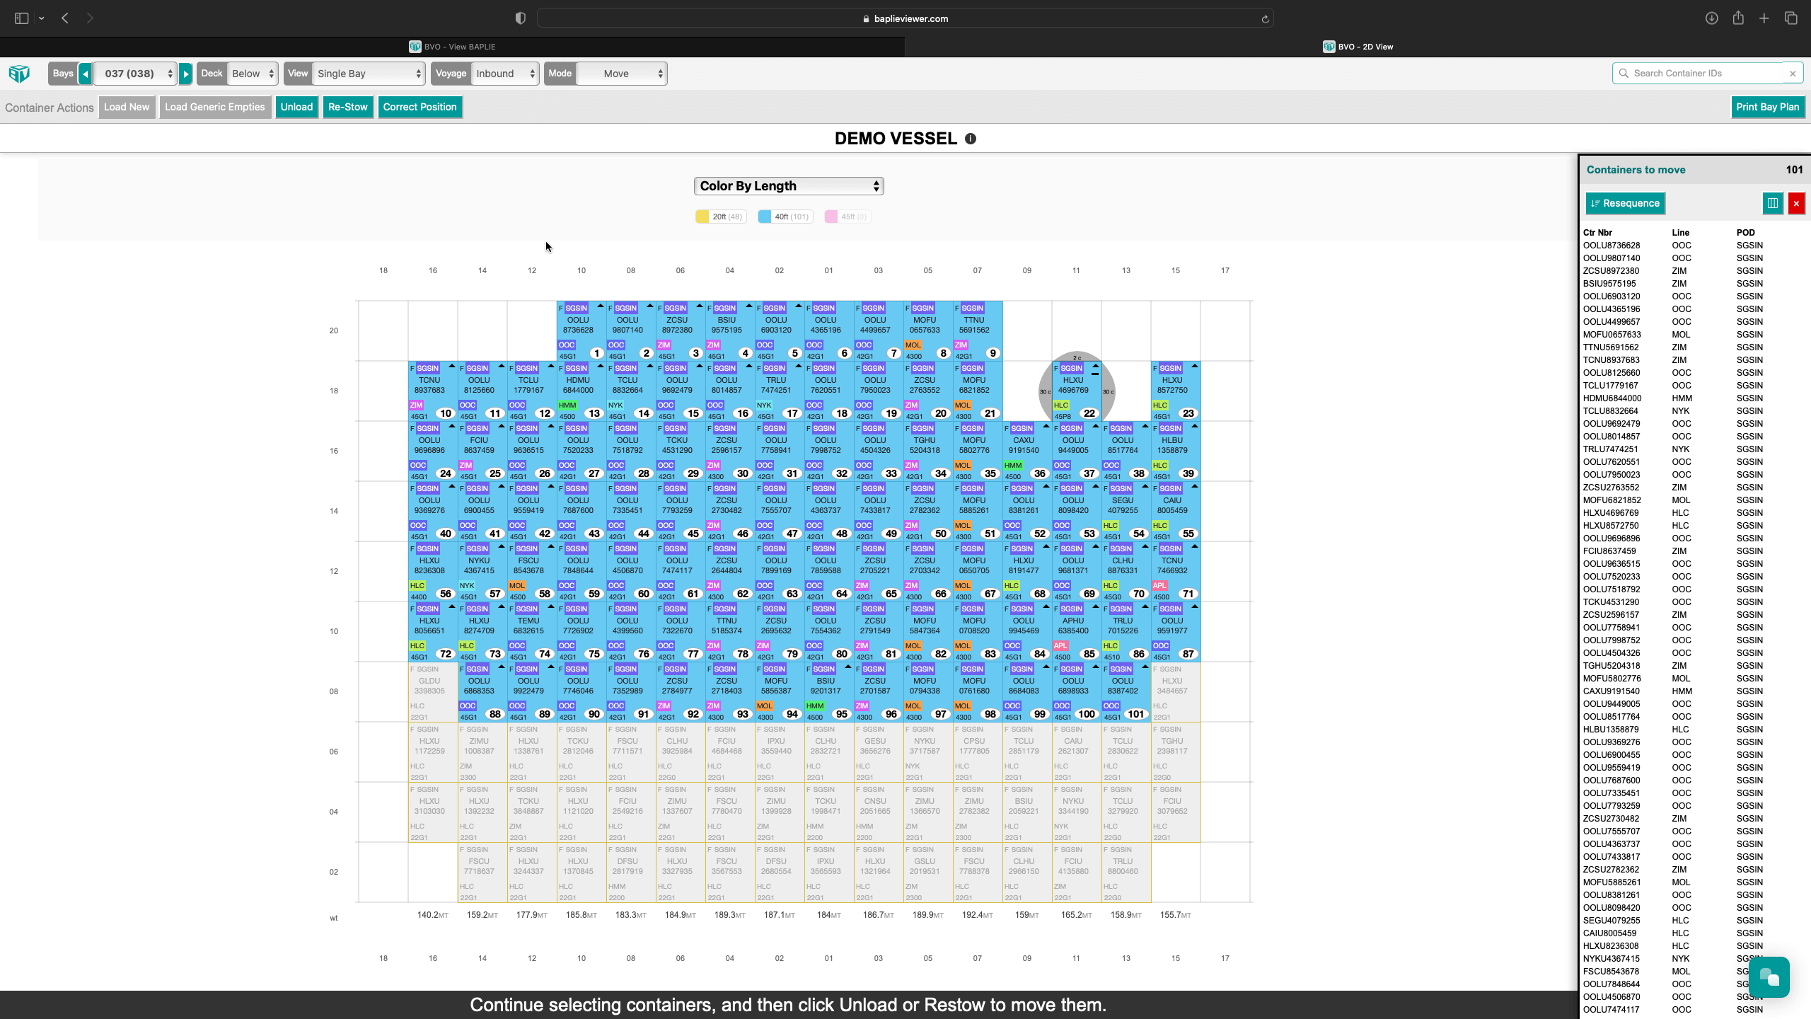The width and height of the screenshot is (1811, 1019).
Task: Select the yellow 20ft color swatch
Action: [701, 217]
